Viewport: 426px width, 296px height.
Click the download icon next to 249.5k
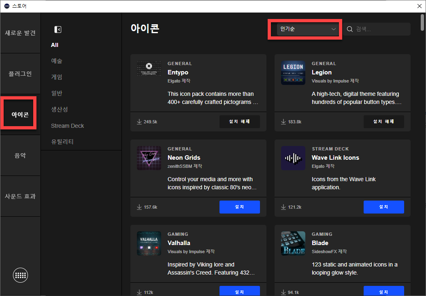[x=139, y=122]
